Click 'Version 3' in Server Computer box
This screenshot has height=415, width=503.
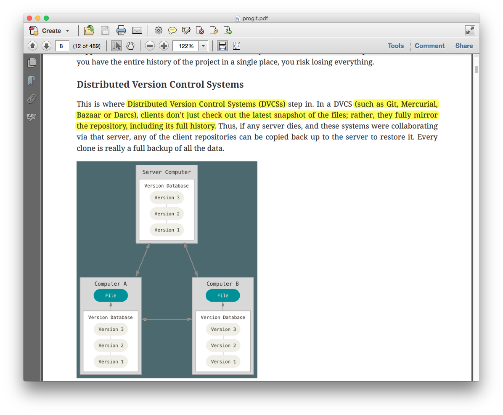[167, 198]
